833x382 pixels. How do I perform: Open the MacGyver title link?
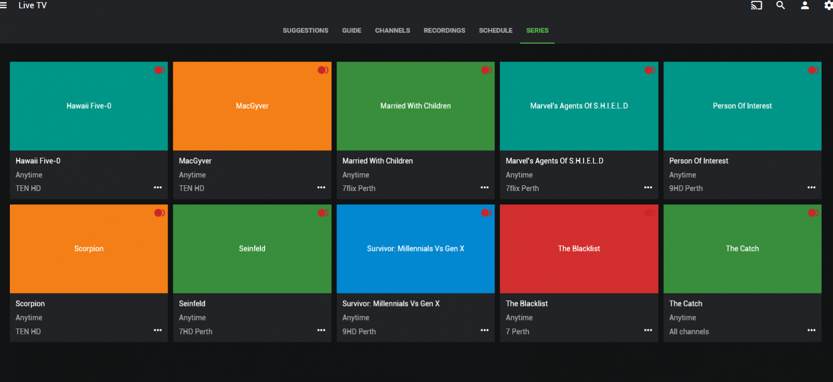[195, 161]
